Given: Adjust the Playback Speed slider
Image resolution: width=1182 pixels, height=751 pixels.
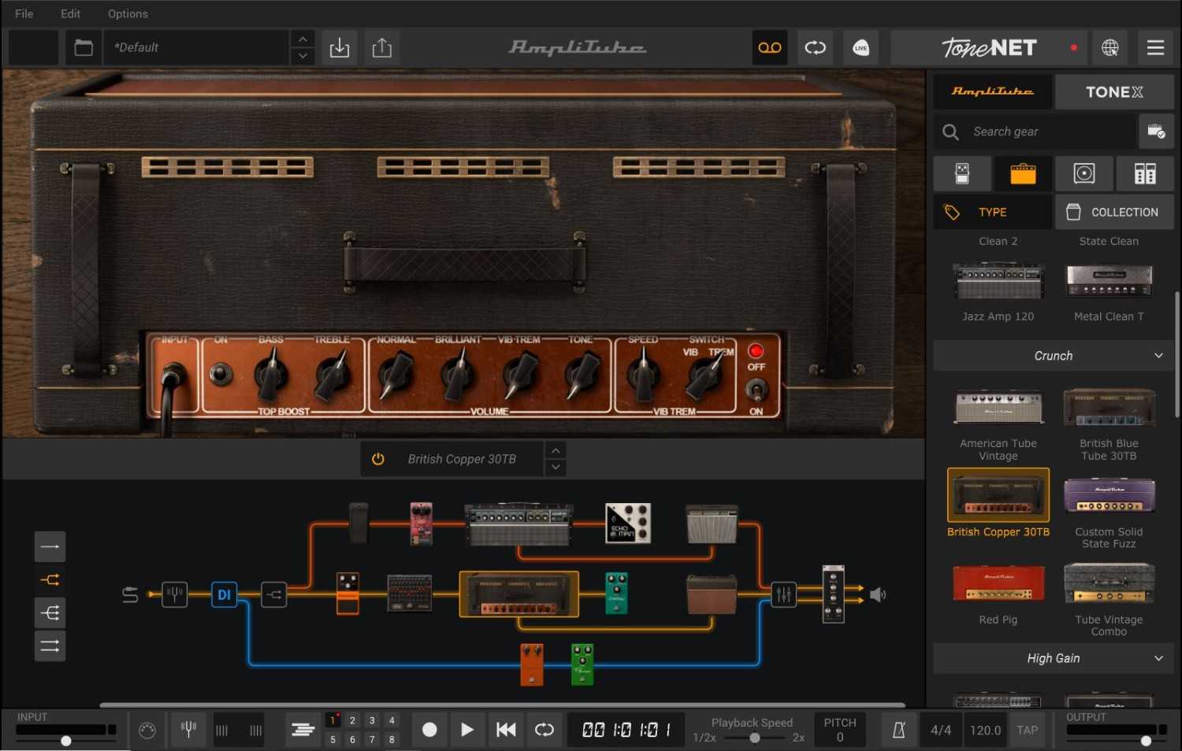Looking at the screenshot, I should pyautogui.click(x=755, y=738).
